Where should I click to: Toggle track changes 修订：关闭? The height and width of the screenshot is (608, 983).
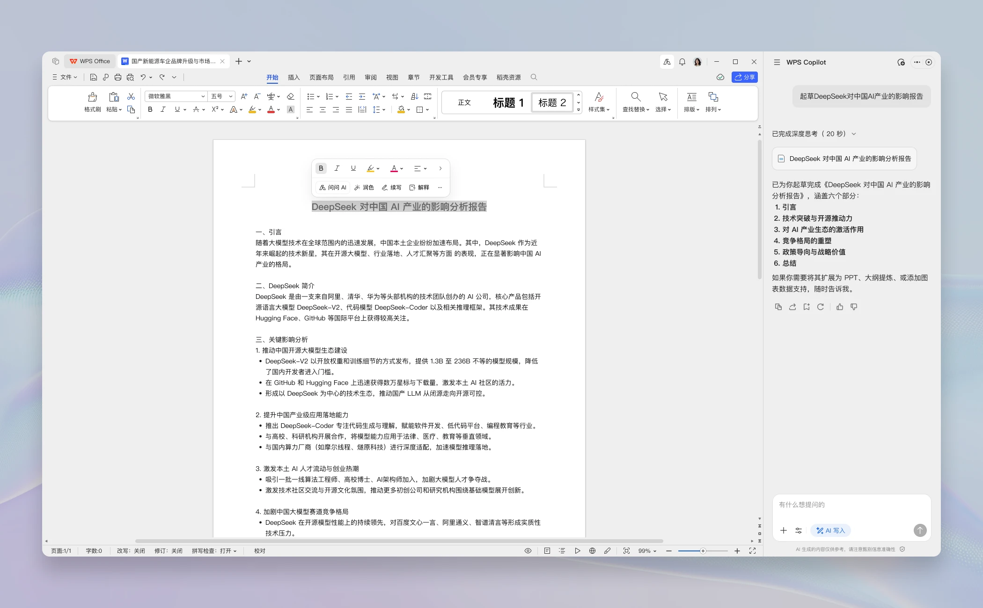pyautogui.click(x=169, y=551)
